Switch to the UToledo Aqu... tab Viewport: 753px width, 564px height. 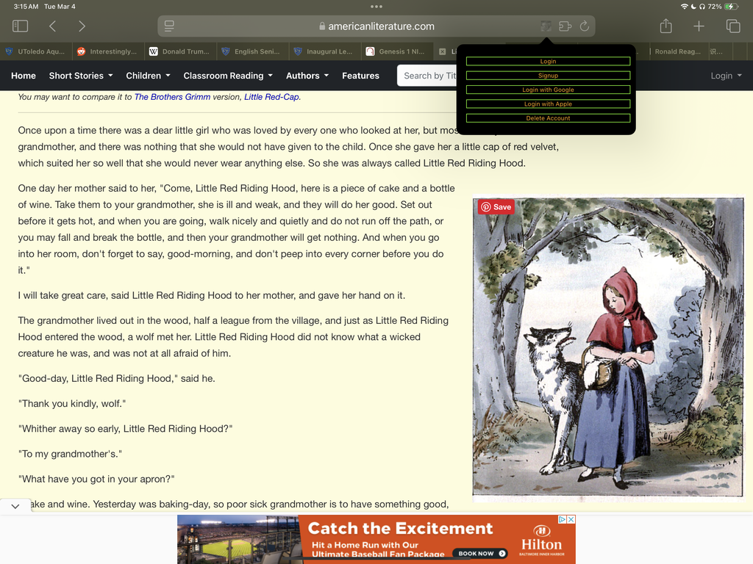[x=36, y=51]
